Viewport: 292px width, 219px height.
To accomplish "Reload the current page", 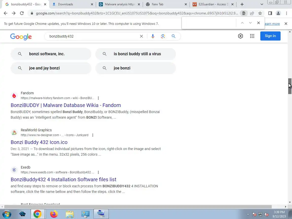I will pyautogui.click(x=22, y=13).
